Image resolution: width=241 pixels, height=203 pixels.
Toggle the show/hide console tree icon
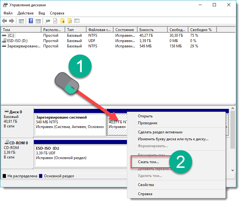click(21, 21)
